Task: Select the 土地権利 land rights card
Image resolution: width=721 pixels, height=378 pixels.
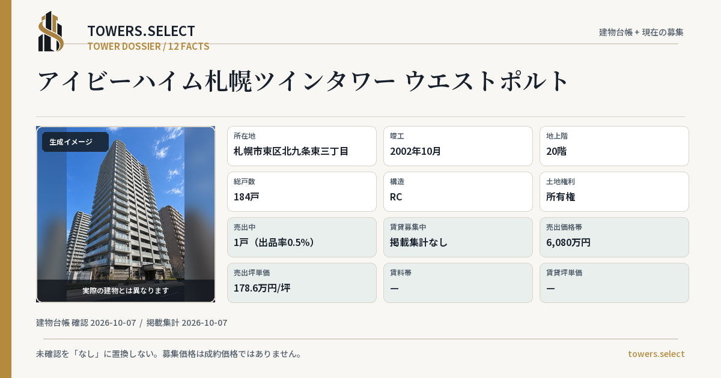Action: coord(614,191)
